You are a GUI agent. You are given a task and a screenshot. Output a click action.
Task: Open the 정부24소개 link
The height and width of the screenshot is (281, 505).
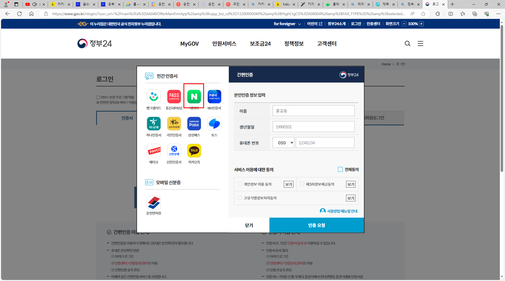tap(337, 24)
